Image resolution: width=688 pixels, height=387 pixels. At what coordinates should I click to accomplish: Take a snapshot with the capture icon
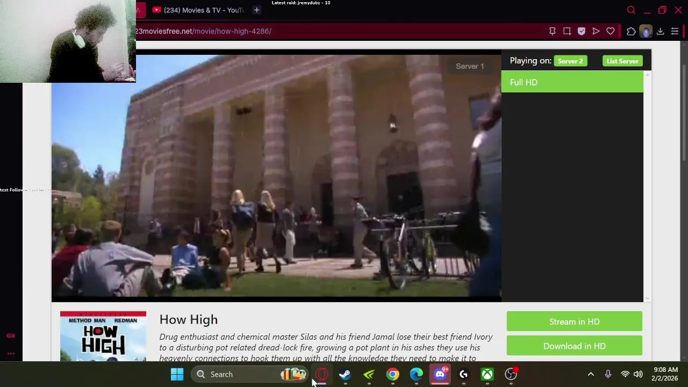(567, 31)
